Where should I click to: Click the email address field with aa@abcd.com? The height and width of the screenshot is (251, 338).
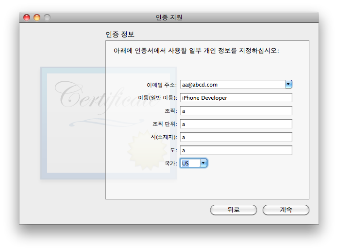point(233,85)
